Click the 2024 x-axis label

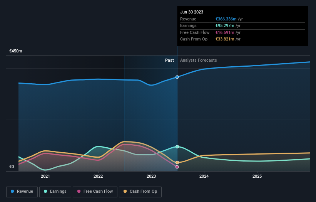204,177
